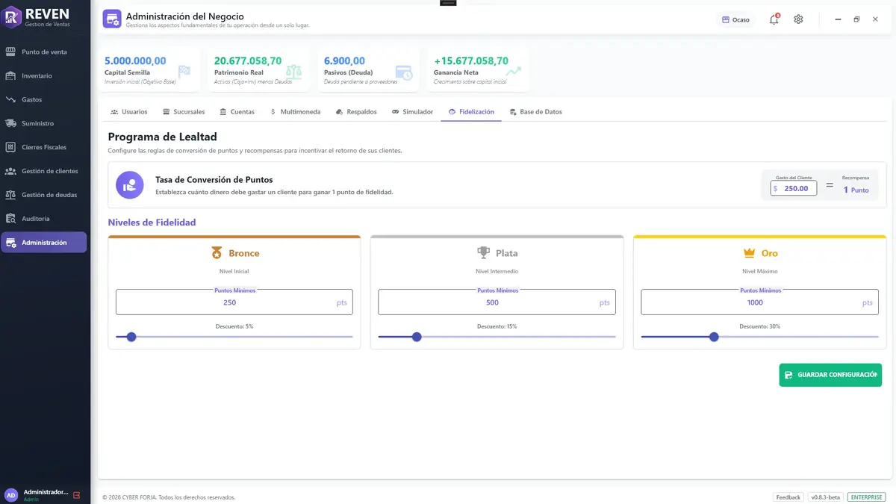Screen dimensions: 896x504
Task: Click the Gasto del Cliente amount field
Action: pos(794,189)
